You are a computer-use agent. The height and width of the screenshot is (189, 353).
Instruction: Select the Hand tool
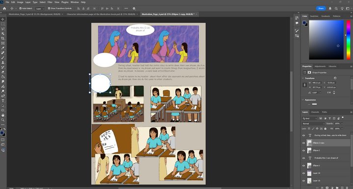click(x=3, y=115)
